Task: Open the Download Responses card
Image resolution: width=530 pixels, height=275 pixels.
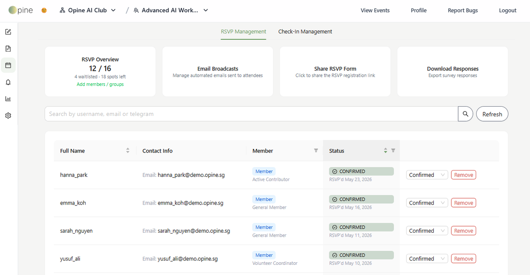Action: (453, 71)
